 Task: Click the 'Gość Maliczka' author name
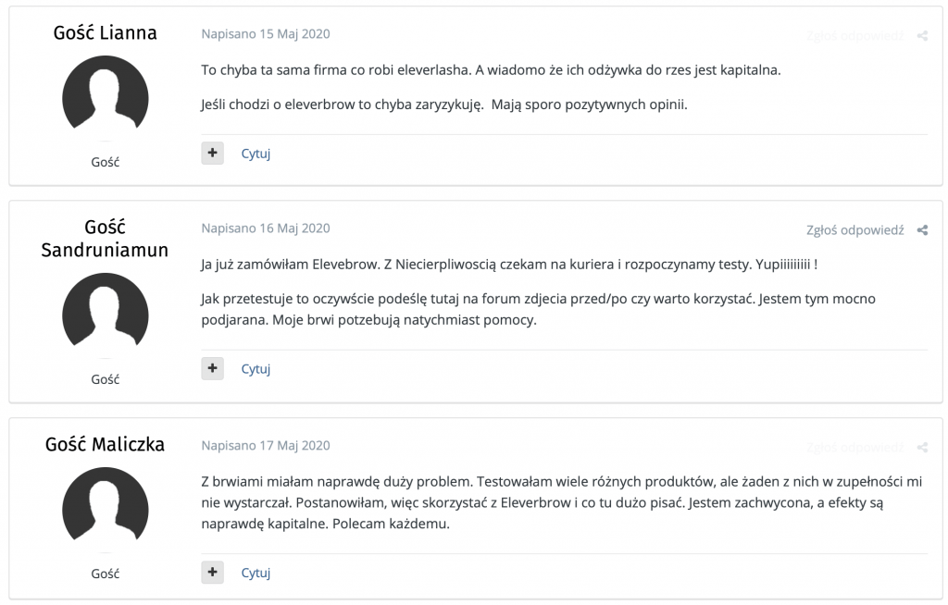click(x=105, y=445)
